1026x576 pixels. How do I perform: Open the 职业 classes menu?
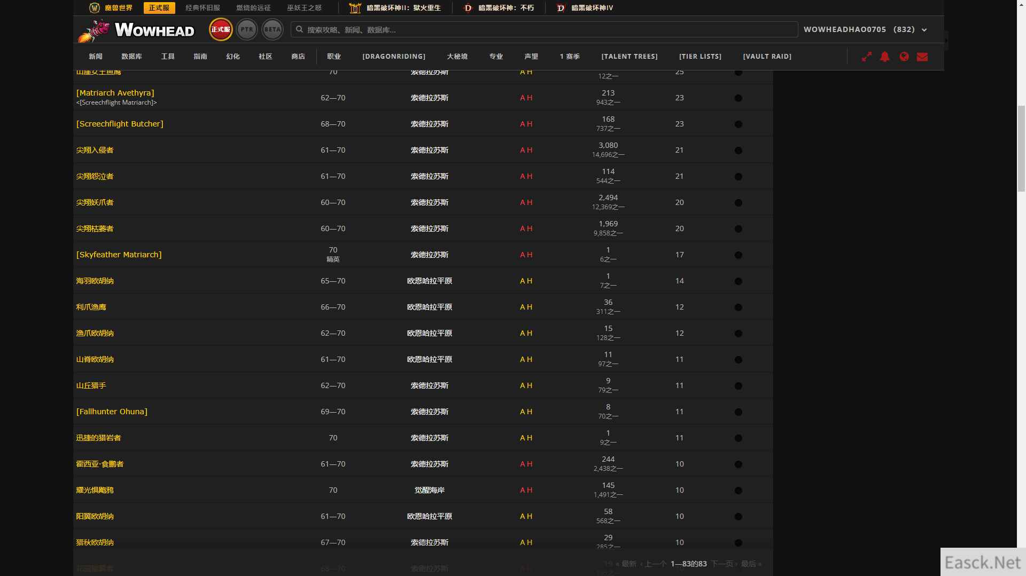coord(334,56)
